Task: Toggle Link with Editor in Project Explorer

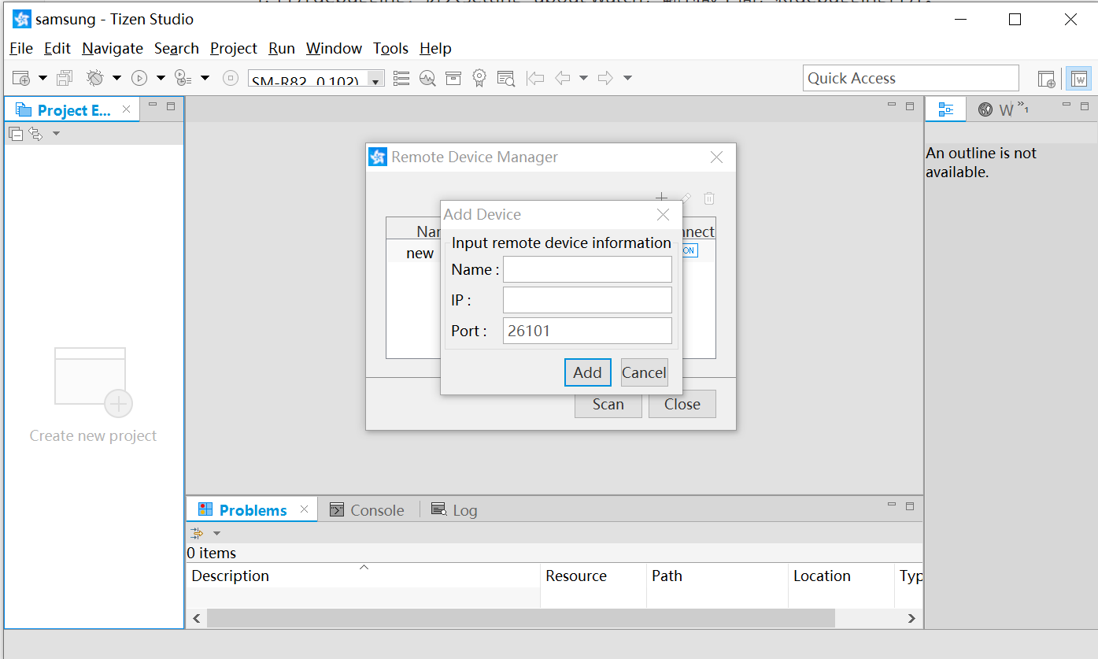Action: (x=35, y=134)
